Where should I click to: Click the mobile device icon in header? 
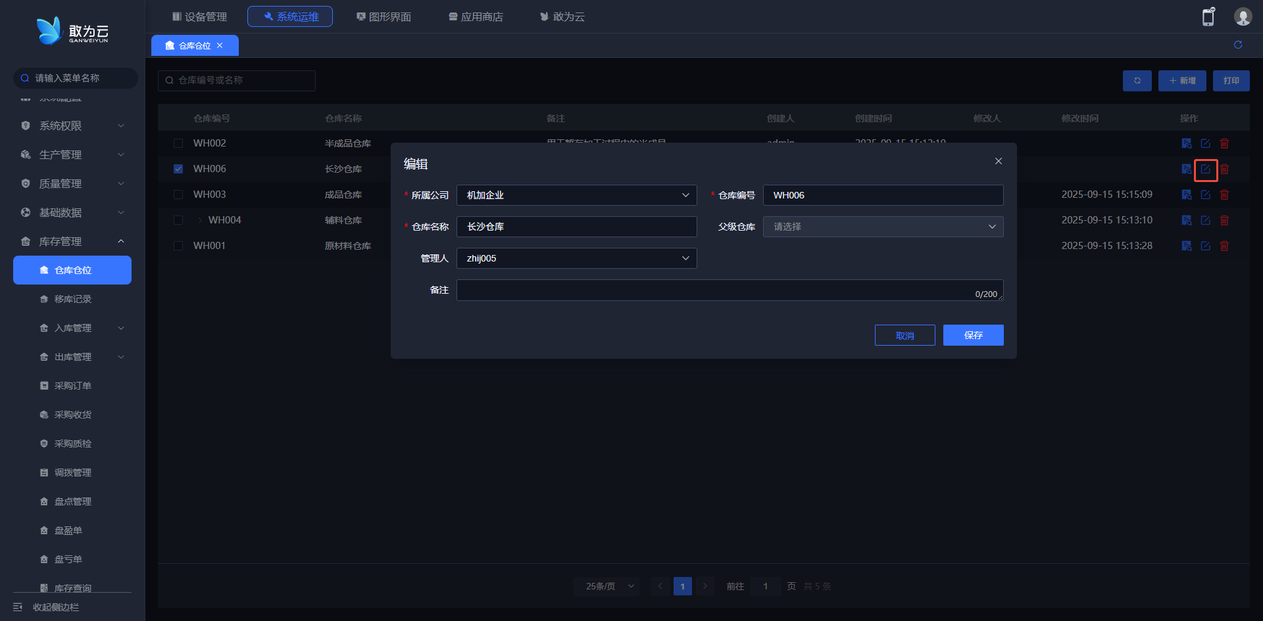click(x=1208, y=17)
